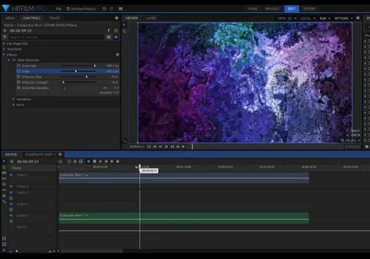Viewport: 370px width, 259px height.
Task: Toggle keyframing for Diffusion Strength
Action: point(18,82)
